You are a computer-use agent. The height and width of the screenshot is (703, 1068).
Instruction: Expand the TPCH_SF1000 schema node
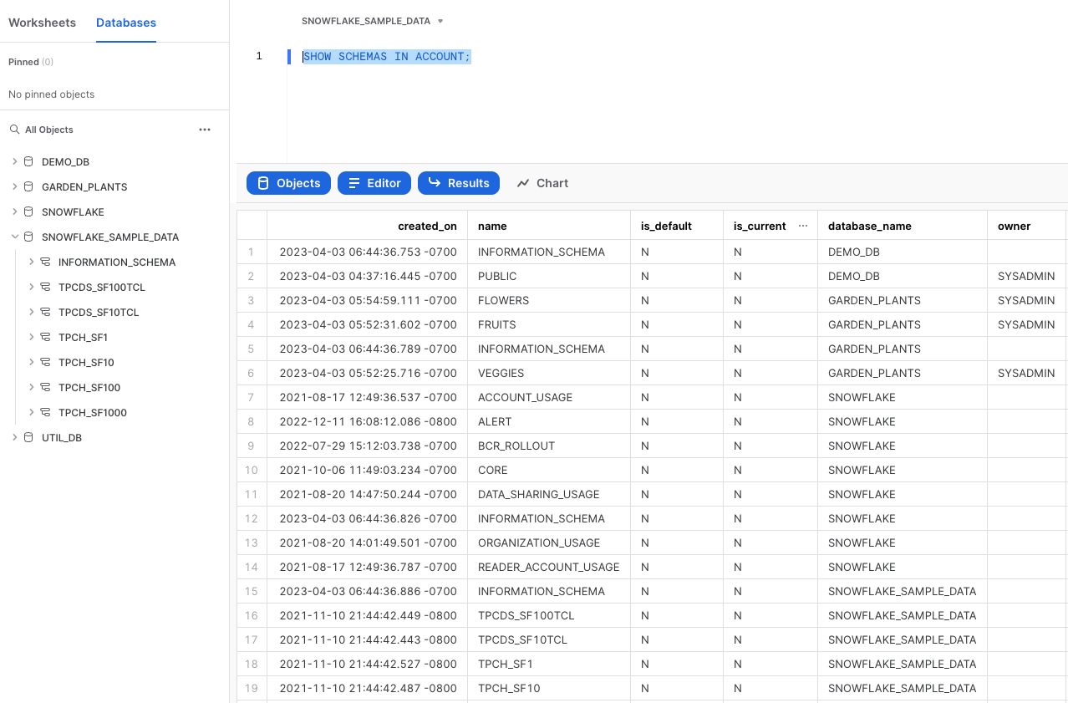(x=31, y=412)
